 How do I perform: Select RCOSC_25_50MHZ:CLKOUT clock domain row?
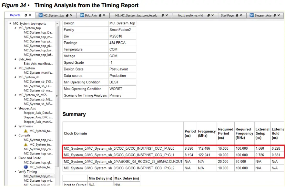(x=173, y=161)
